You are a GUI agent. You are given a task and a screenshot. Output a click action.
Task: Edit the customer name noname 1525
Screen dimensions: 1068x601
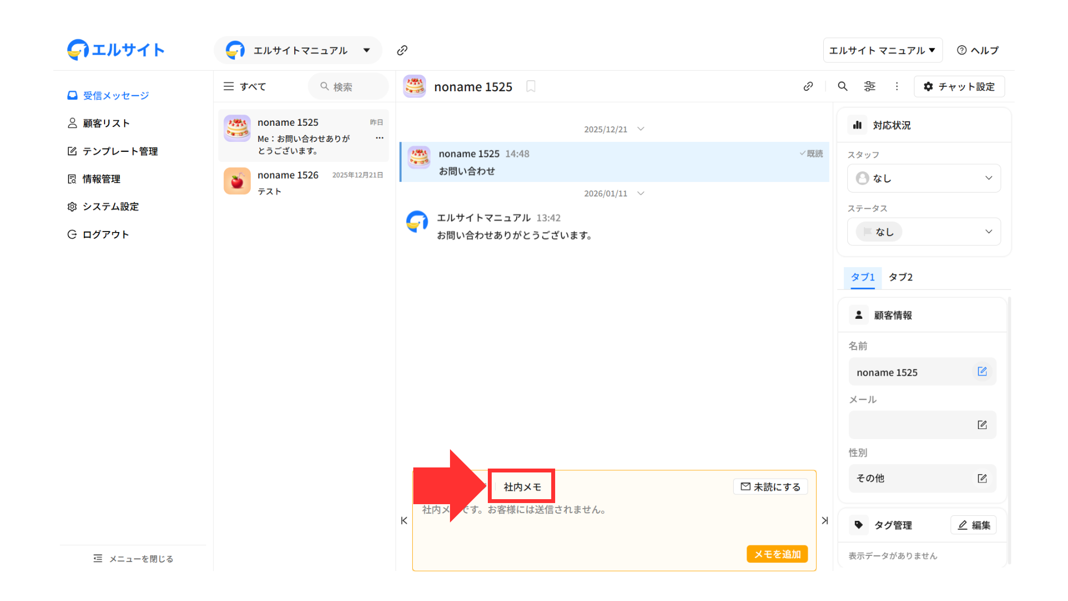[982, 372]
